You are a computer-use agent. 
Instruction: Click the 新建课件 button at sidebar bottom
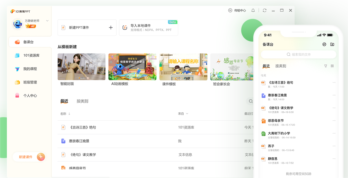click(x=29, y=157)
